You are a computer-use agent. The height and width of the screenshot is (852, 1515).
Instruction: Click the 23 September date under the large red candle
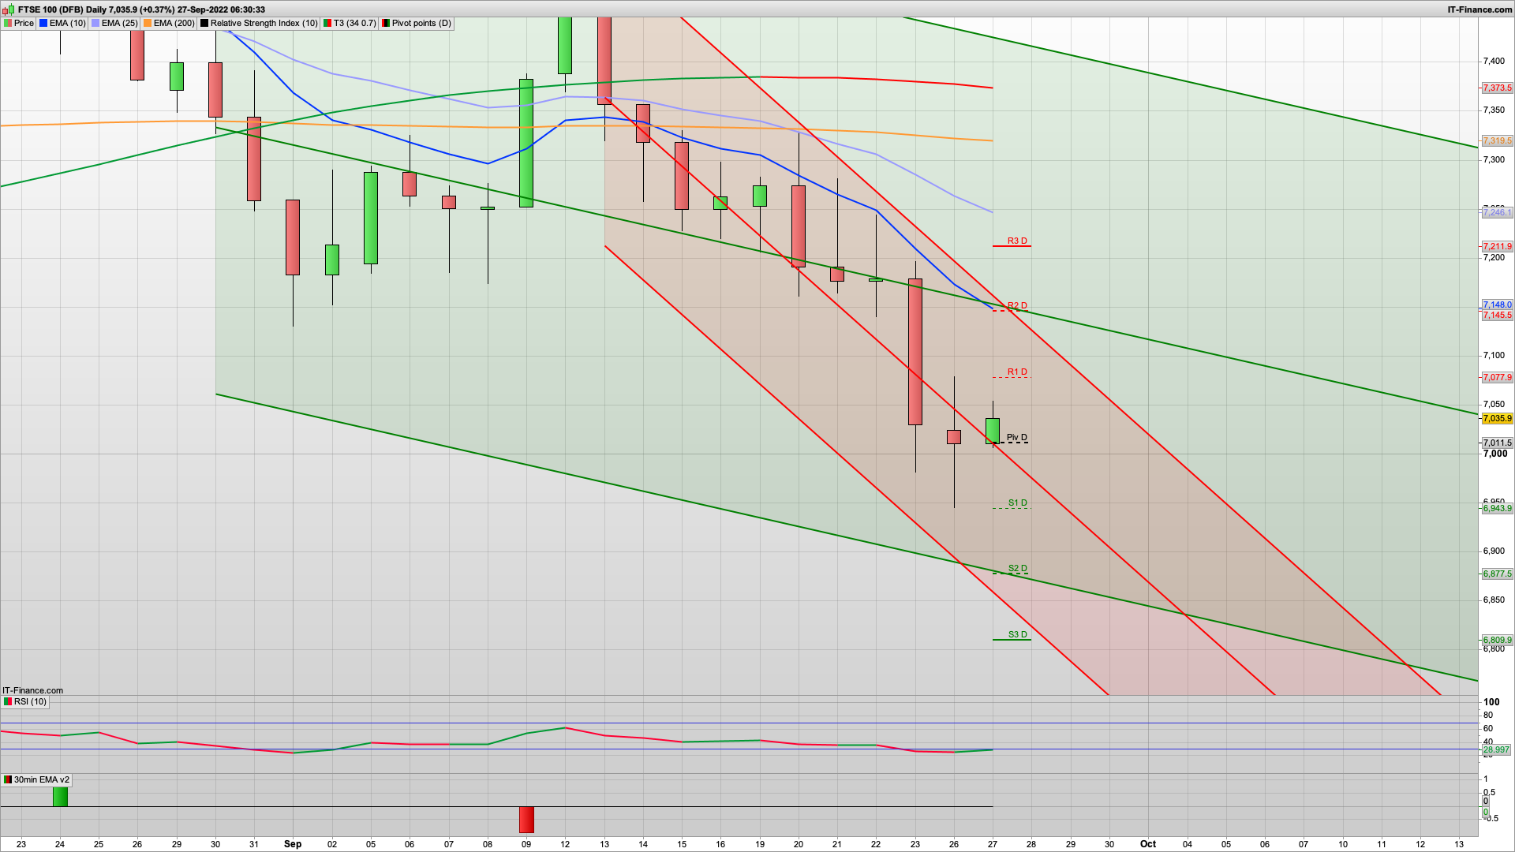coord(915,844)
